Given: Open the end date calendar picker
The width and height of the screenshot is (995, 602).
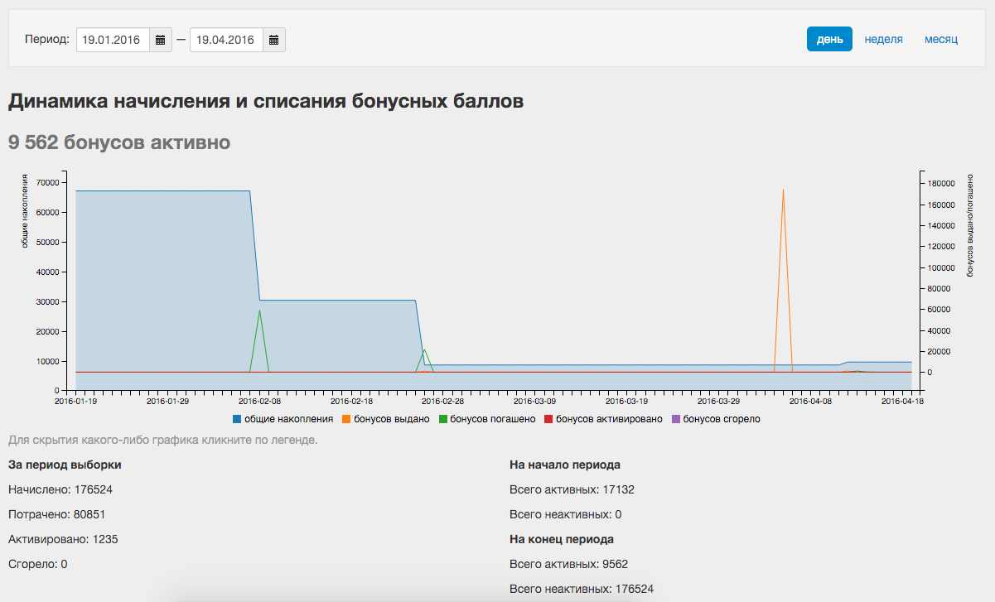Looking at the screenshot, I should (274, 40).
